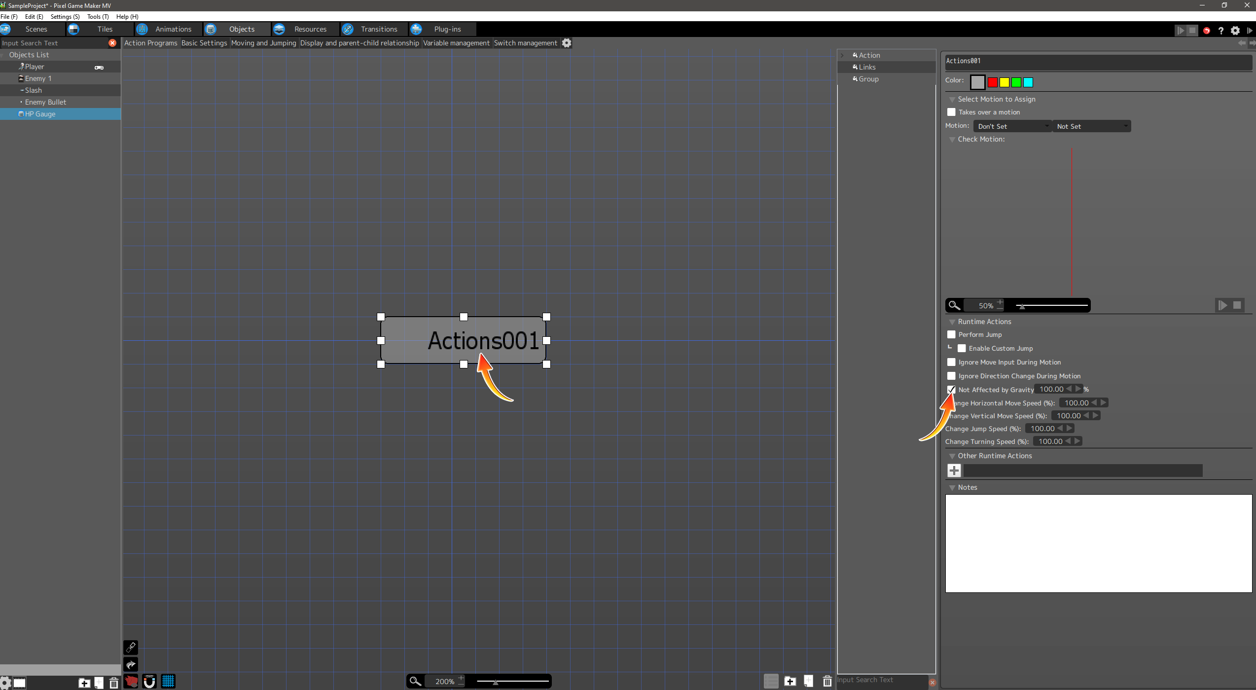
Task: Check Takes over a motion
Action: click(x=951, y=112)
